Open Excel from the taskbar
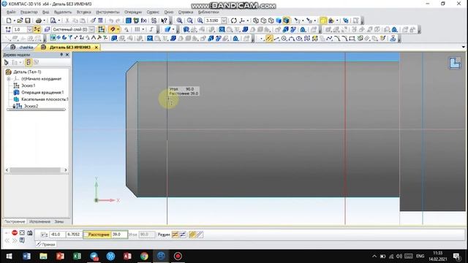Image resolution: width=468 pixels, height=263 pixels. click(x=77, y=256)
